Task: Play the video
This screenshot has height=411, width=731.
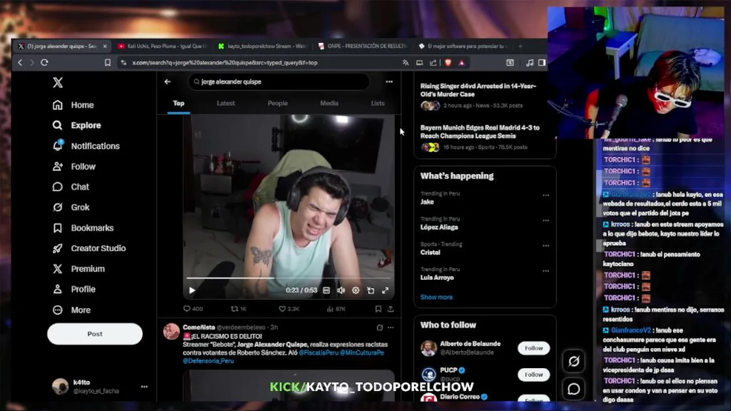Action: coord(192,291)
